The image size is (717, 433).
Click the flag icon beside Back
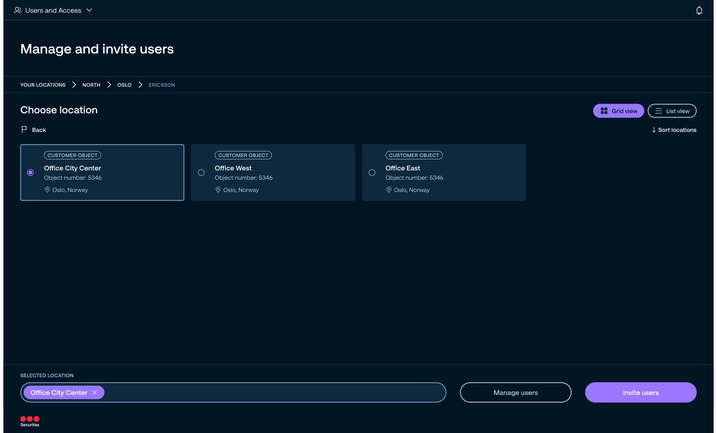coord(24,130)
